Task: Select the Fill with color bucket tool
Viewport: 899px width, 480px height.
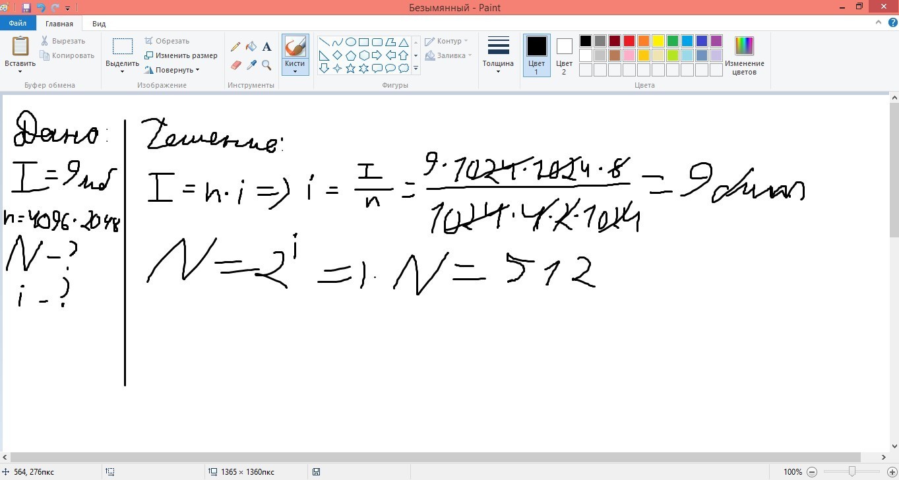Action: tap(251, 47)
